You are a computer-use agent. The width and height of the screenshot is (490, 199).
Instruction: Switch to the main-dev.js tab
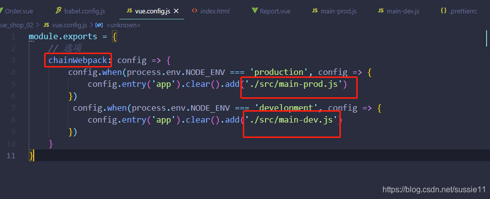(403, 11)
